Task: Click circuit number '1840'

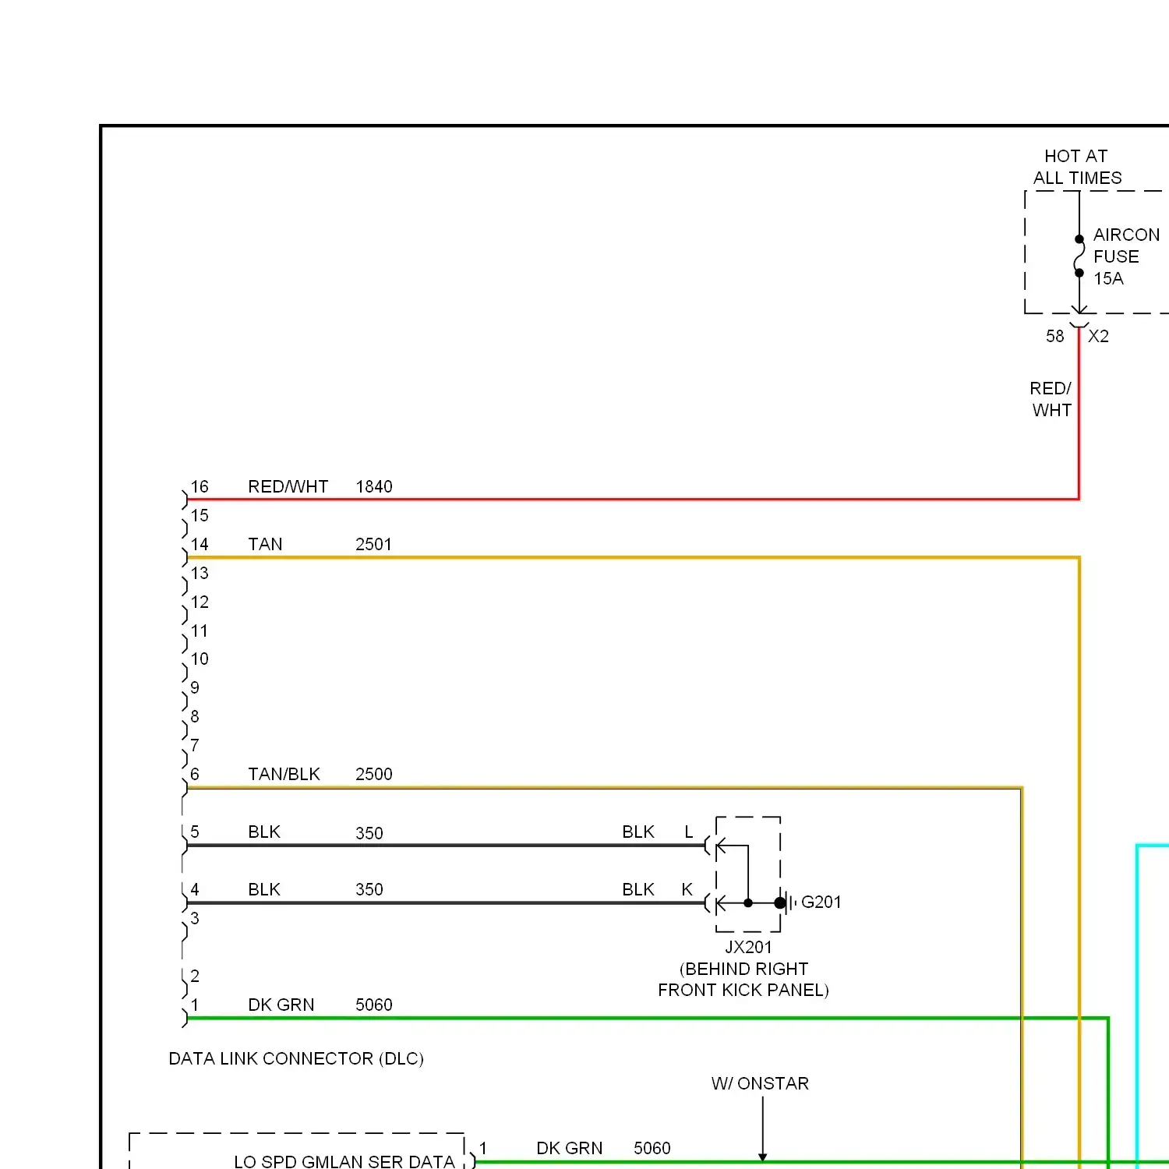Action: click(x=374, y=486)
